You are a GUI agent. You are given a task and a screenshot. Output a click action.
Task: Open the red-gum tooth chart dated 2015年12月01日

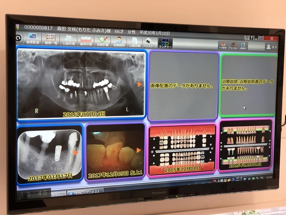(182, 150)
